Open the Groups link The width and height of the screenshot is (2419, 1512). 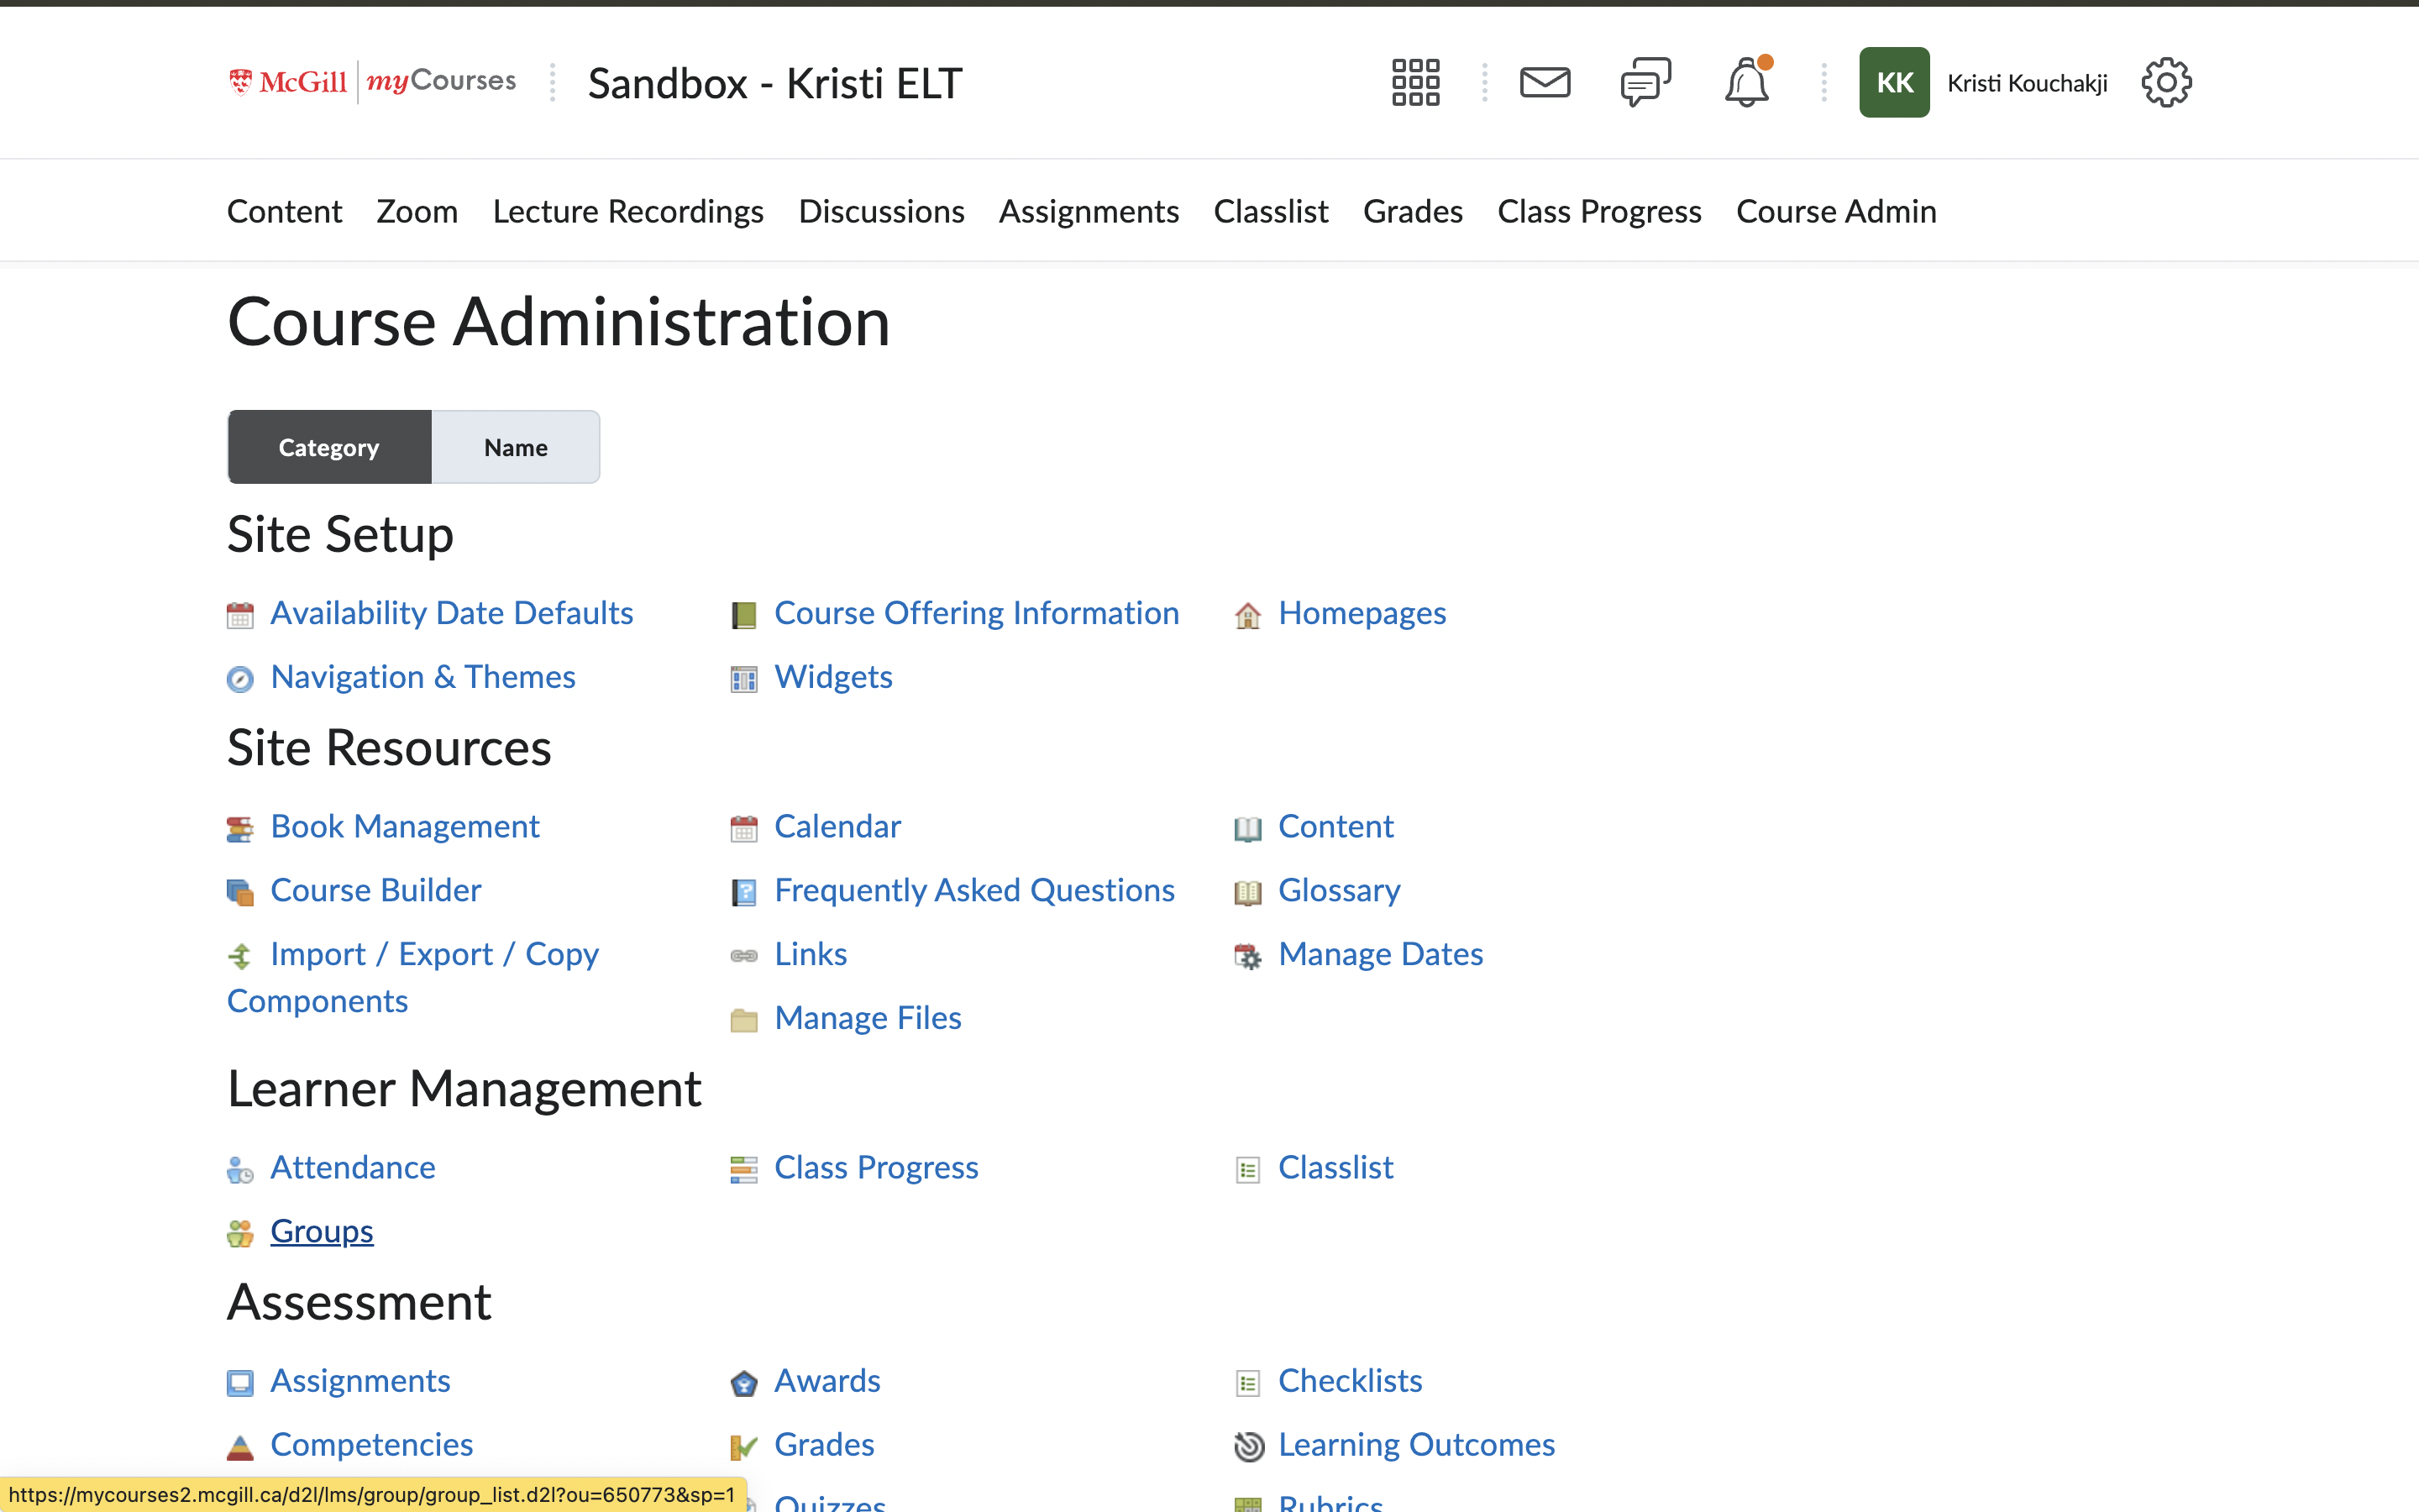point(322,1231)
